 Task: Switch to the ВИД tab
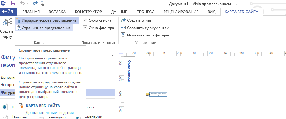(211, 12)
